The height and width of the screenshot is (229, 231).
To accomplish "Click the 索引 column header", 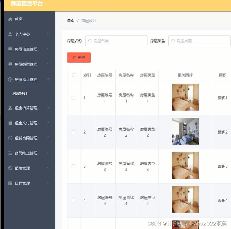I will pos(87,75).
